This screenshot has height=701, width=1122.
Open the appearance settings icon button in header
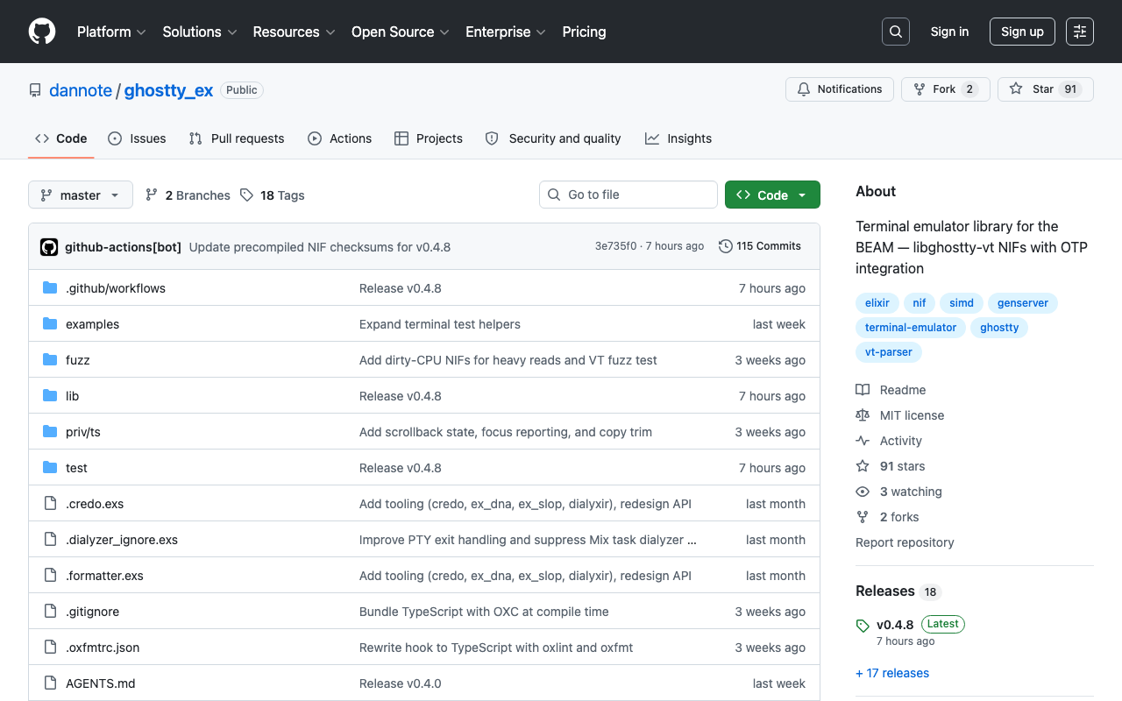click(1080, 32)
